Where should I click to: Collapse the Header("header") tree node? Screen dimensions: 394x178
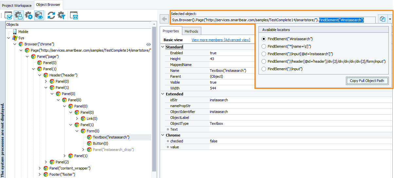[40, 75]
